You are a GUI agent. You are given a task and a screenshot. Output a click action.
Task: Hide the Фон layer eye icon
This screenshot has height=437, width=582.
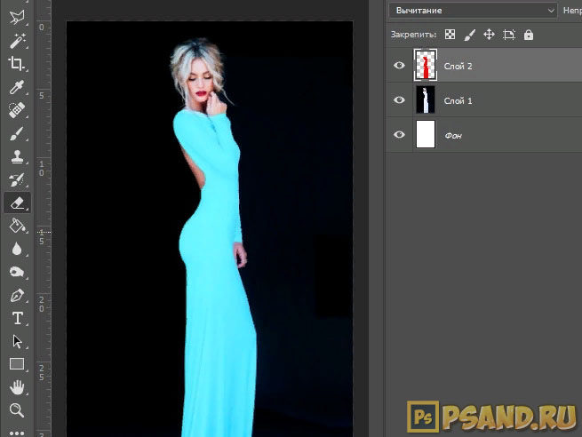(399, 135)
